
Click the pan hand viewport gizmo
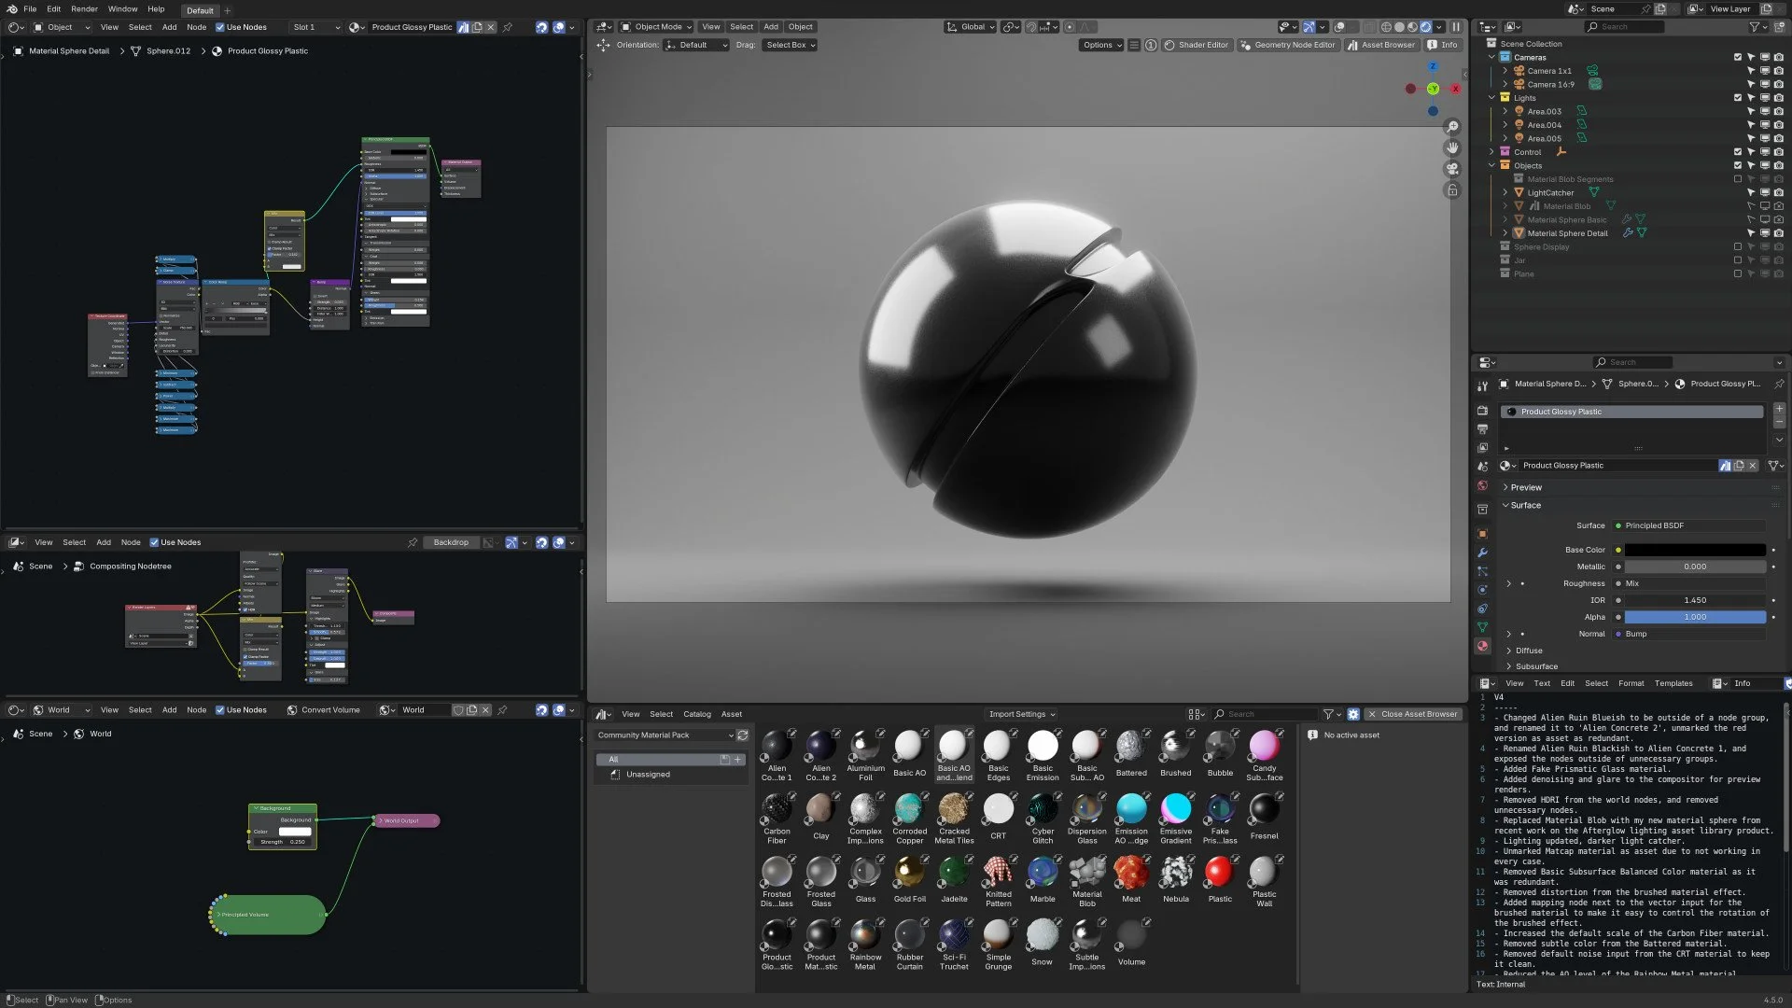(x=1452, y=147)
